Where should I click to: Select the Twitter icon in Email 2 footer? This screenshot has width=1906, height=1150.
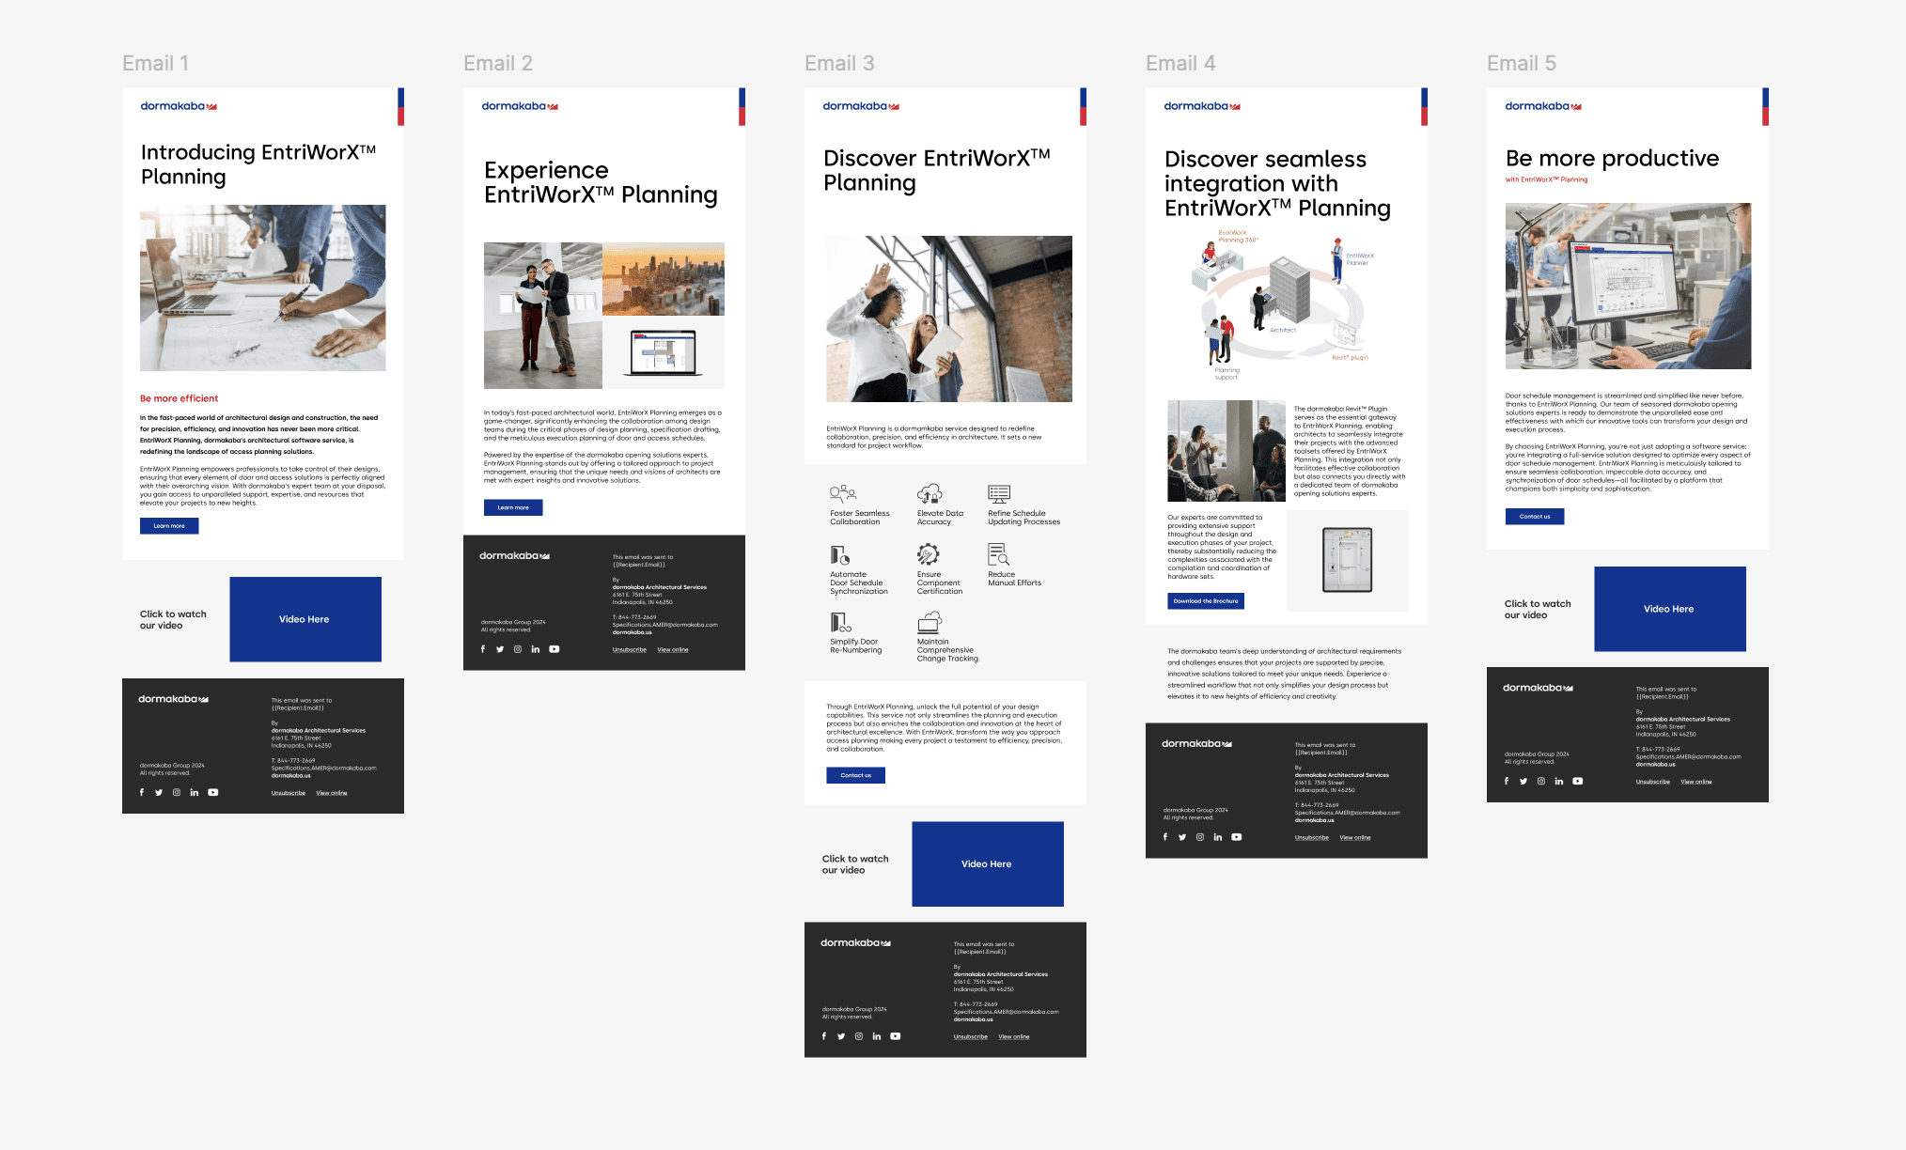coord(500,649)
